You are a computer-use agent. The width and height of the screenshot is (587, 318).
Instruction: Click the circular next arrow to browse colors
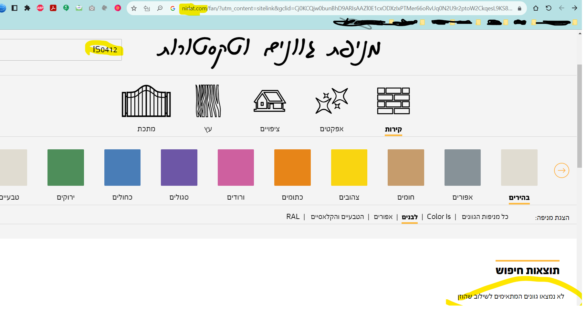click(561, 170)
